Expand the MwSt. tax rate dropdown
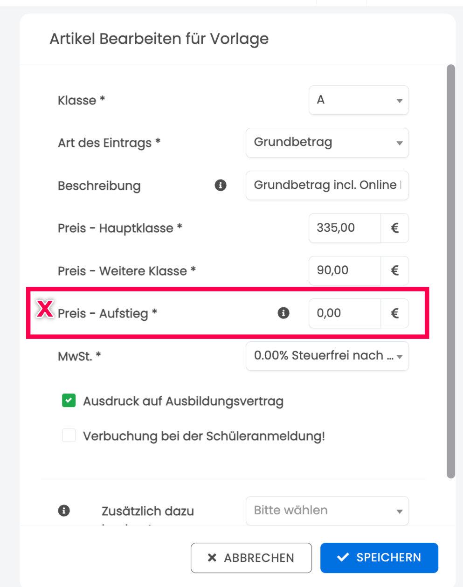463x587 pixels. click(x=327, y=356)
